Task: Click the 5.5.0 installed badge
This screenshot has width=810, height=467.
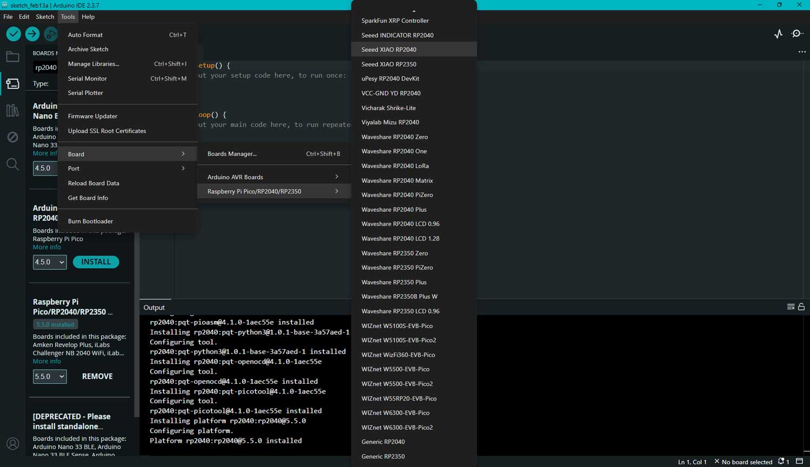Action: tap(55, 325)
